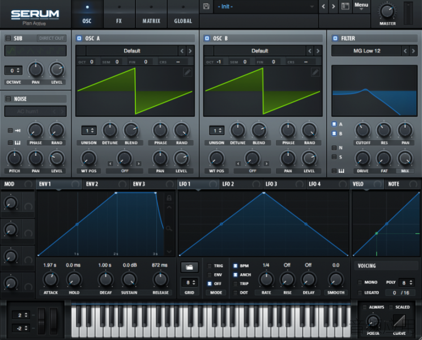
Task: Toggle filter routing for oscillator B
Action: 334,134
